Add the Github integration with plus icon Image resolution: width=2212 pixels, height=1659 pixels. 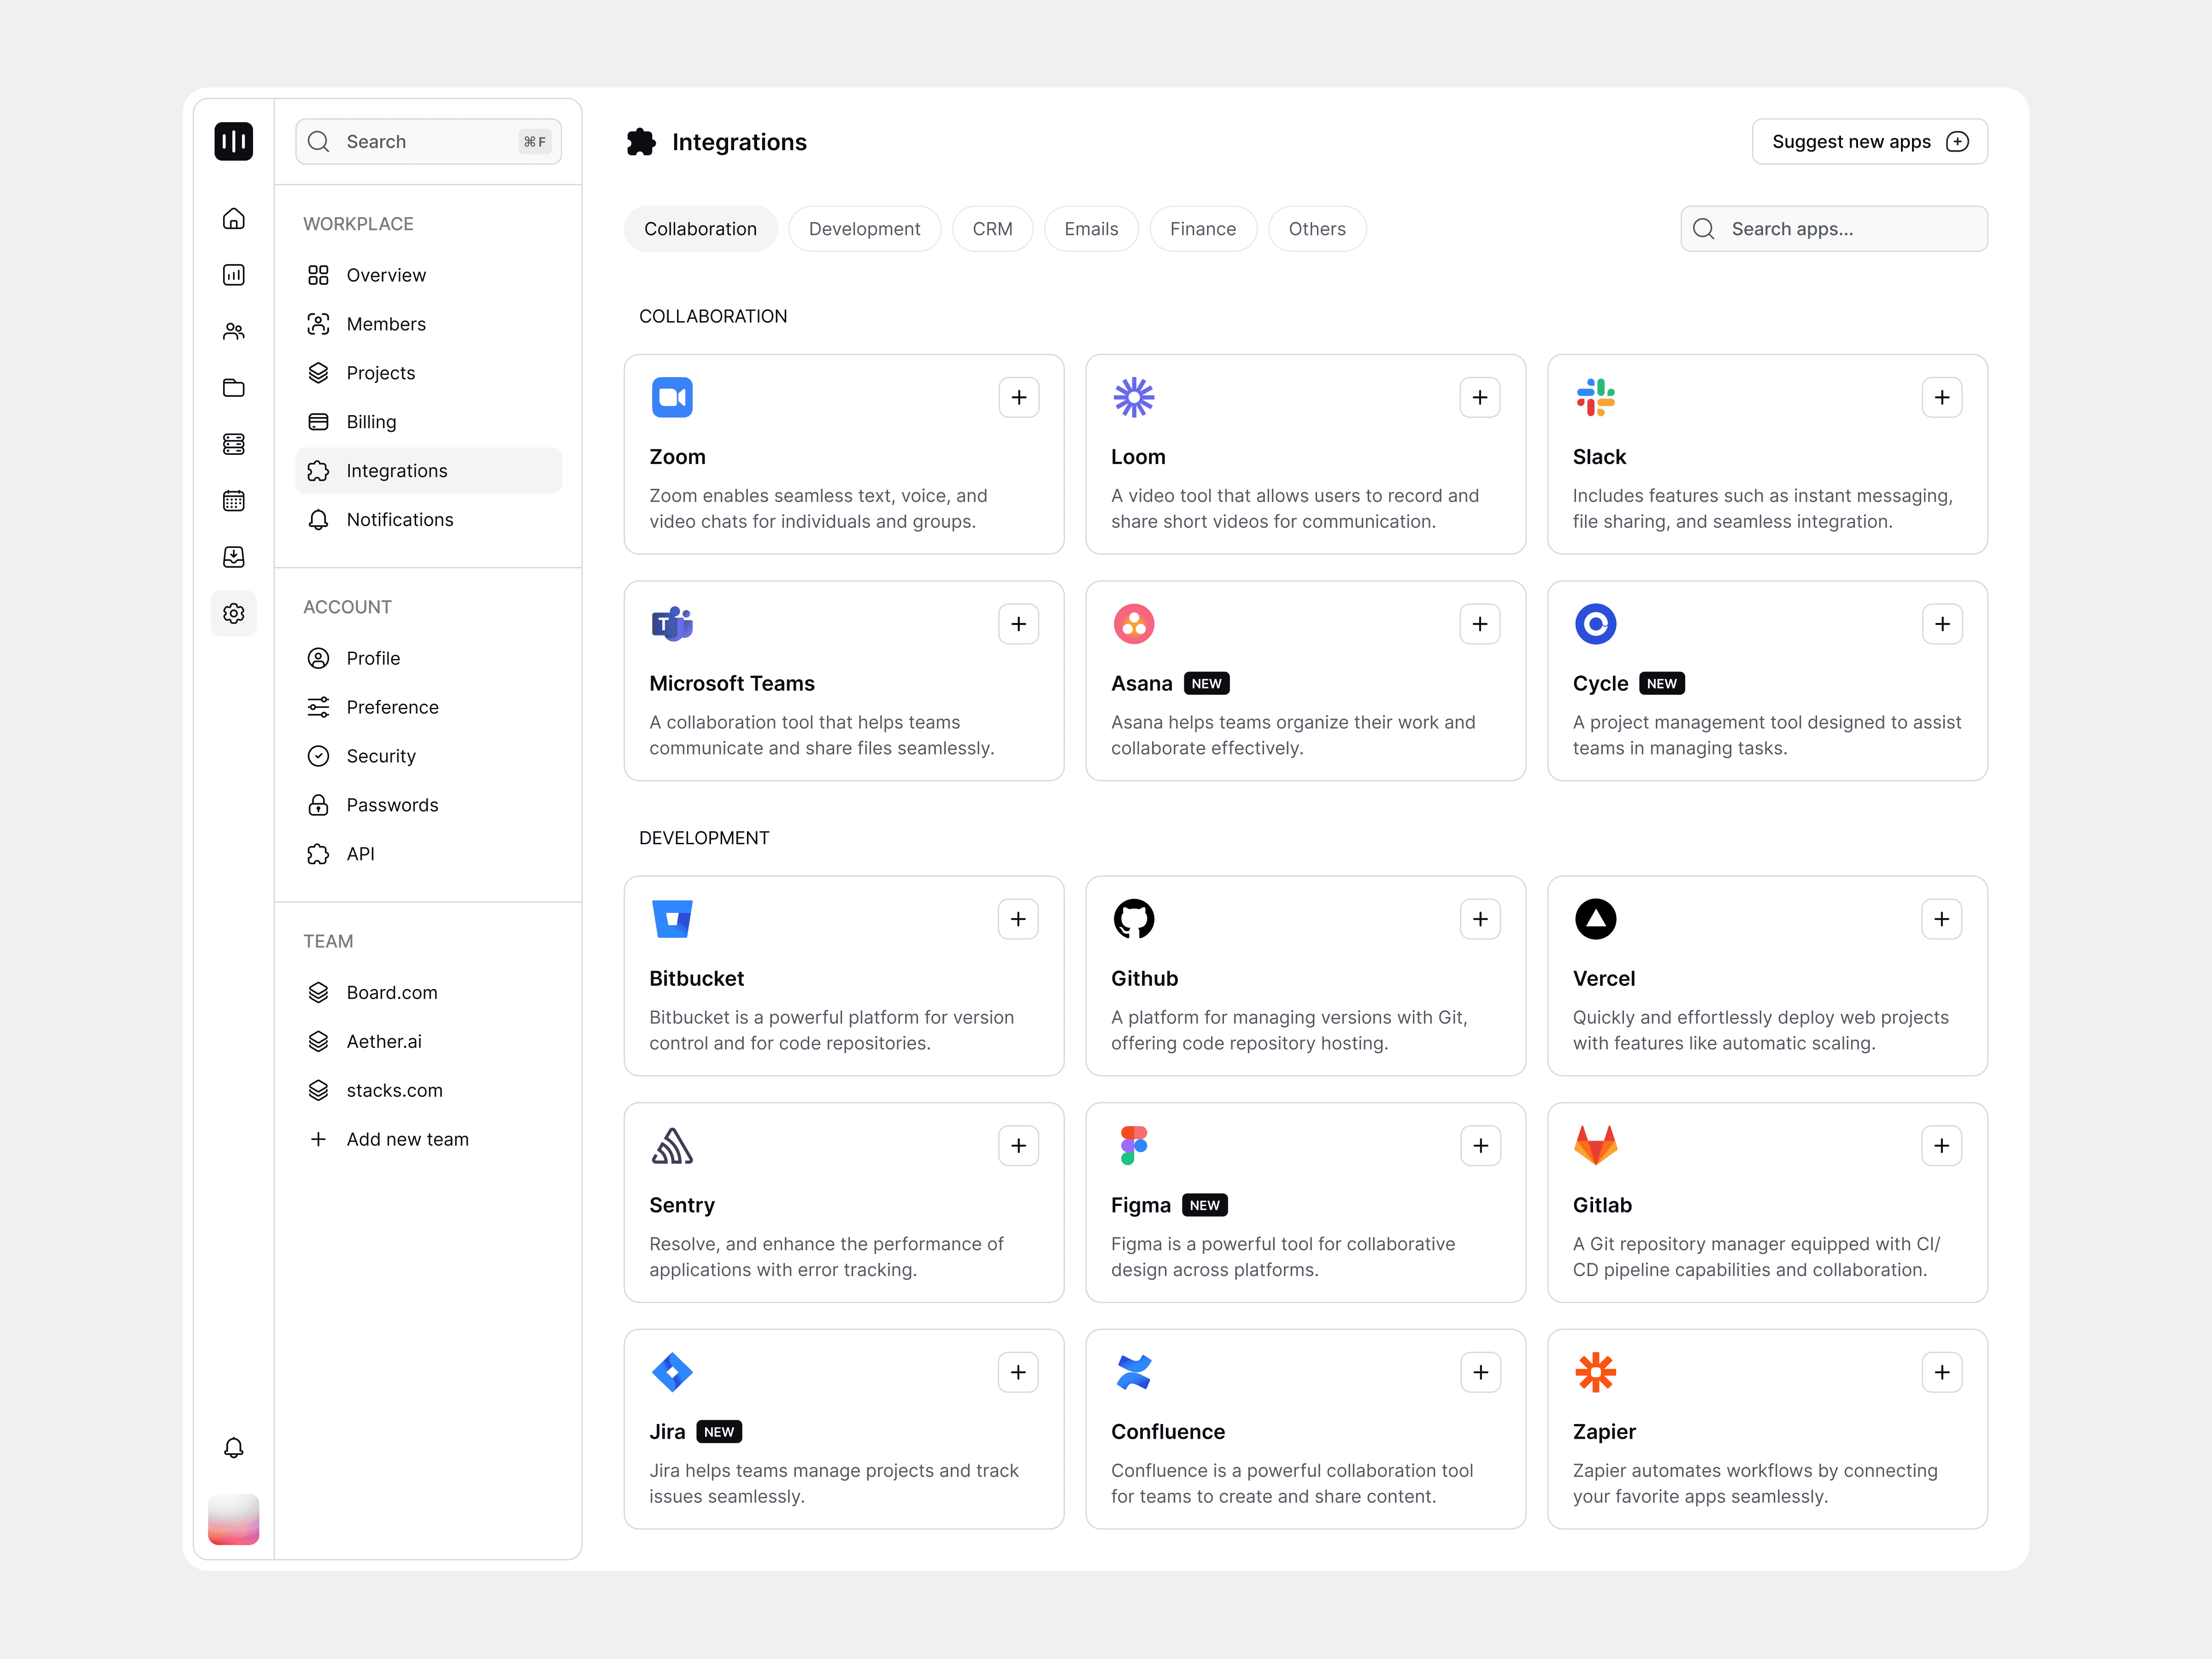(1480, 919)
